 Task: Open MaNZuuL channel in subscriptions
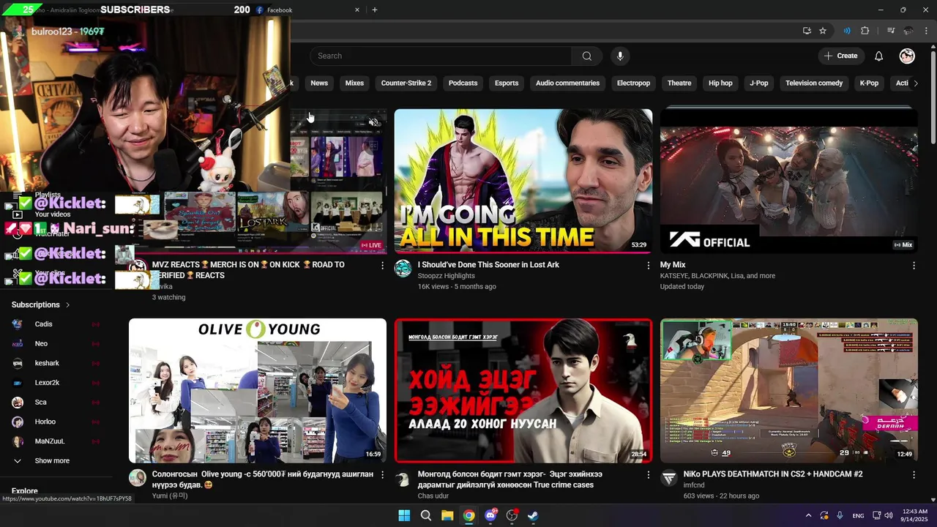coord(55,441)
